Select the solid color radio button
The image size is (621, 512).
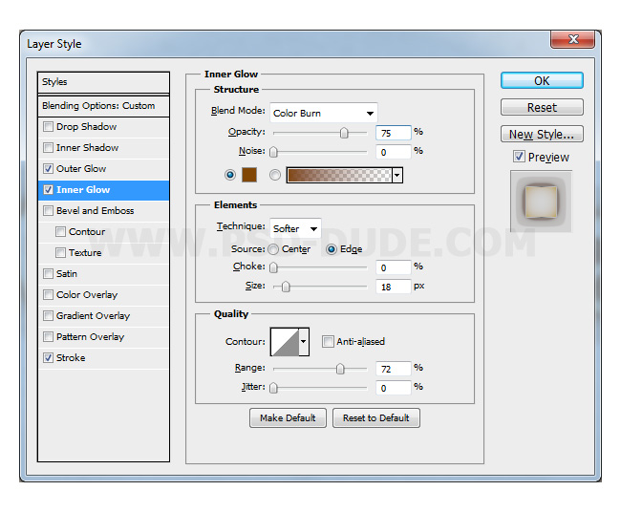pyautogui.click(x=229, y=175)
